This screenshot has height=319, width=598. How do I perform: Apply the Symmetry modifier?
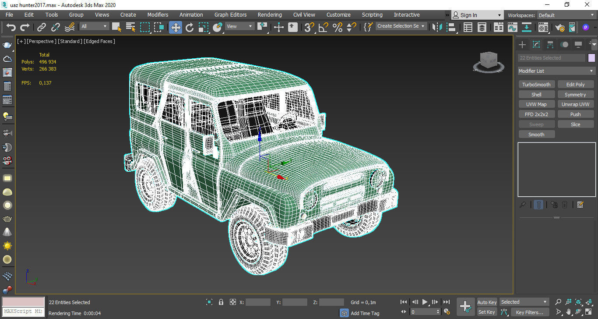pos(576,95)
